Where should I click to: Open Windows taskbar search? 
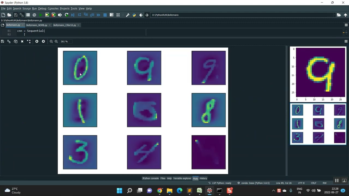(x=130, y=191)
